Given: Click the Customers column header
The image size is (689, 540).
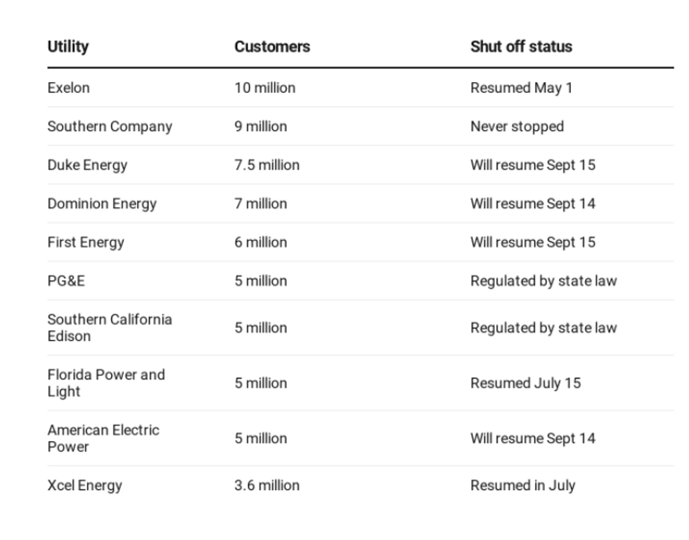Looking at the screenshot, I should [272, 47].
